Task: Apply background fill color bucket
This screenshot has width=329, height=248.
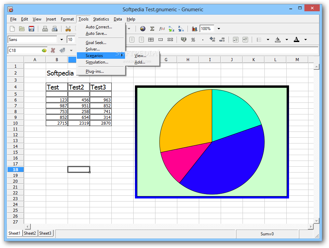Action: tap(278, 39)
